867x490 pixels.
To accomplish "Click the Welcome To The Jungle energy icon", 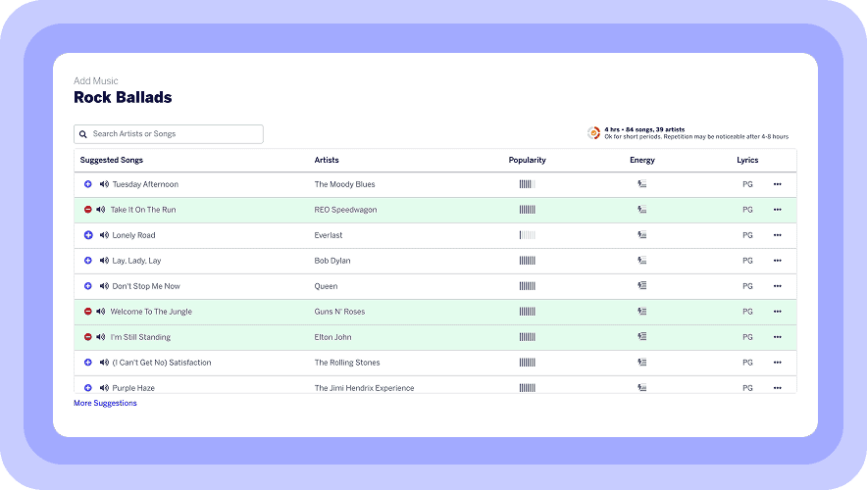I will [x=642, y=311].
